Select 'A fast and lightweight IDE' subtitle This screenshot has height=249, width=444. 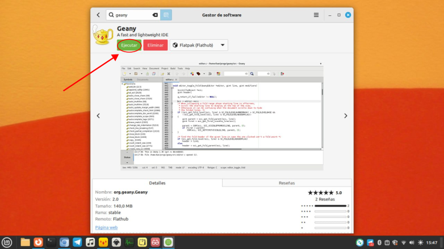click(x=143, y=35)
